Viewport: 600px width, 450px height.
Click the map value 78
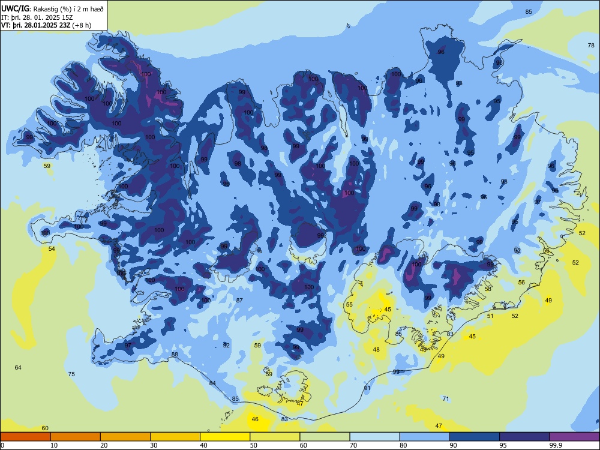591,45
